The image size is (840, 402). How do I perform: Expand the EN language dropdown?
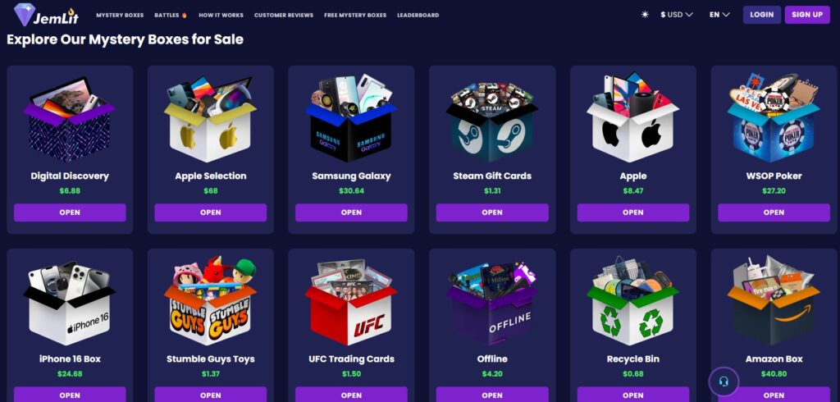(719, 15)
